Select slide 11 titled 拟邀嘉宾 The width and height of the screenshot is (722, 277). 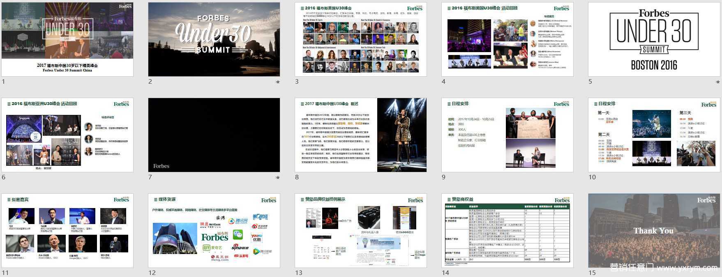(x=67, y=231)
